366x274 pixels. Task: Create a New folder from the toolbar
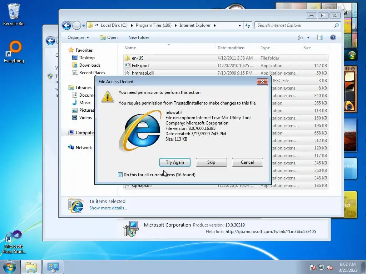[139, 37]
